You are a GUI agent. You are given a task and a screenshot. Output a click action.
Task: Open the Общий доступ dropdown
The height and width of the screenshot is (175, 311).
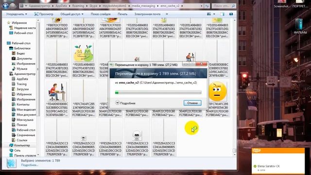tap(72, 14)
